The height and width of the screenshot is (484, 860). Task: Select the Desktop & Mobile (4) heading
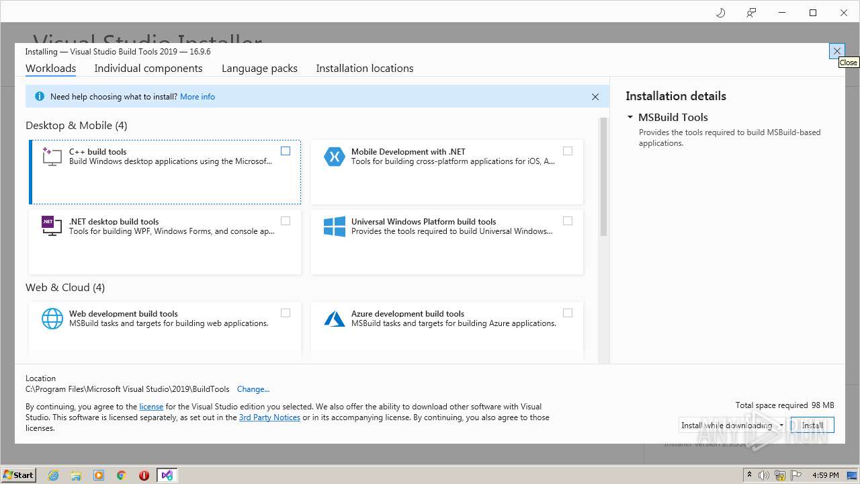coord(76,126)
